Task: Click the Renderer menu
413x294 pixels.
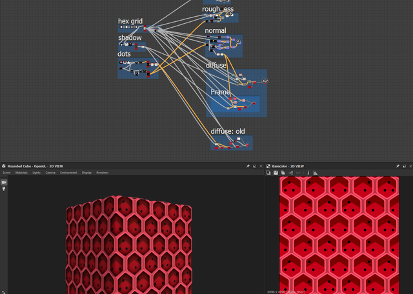Action: coord(102,172)
